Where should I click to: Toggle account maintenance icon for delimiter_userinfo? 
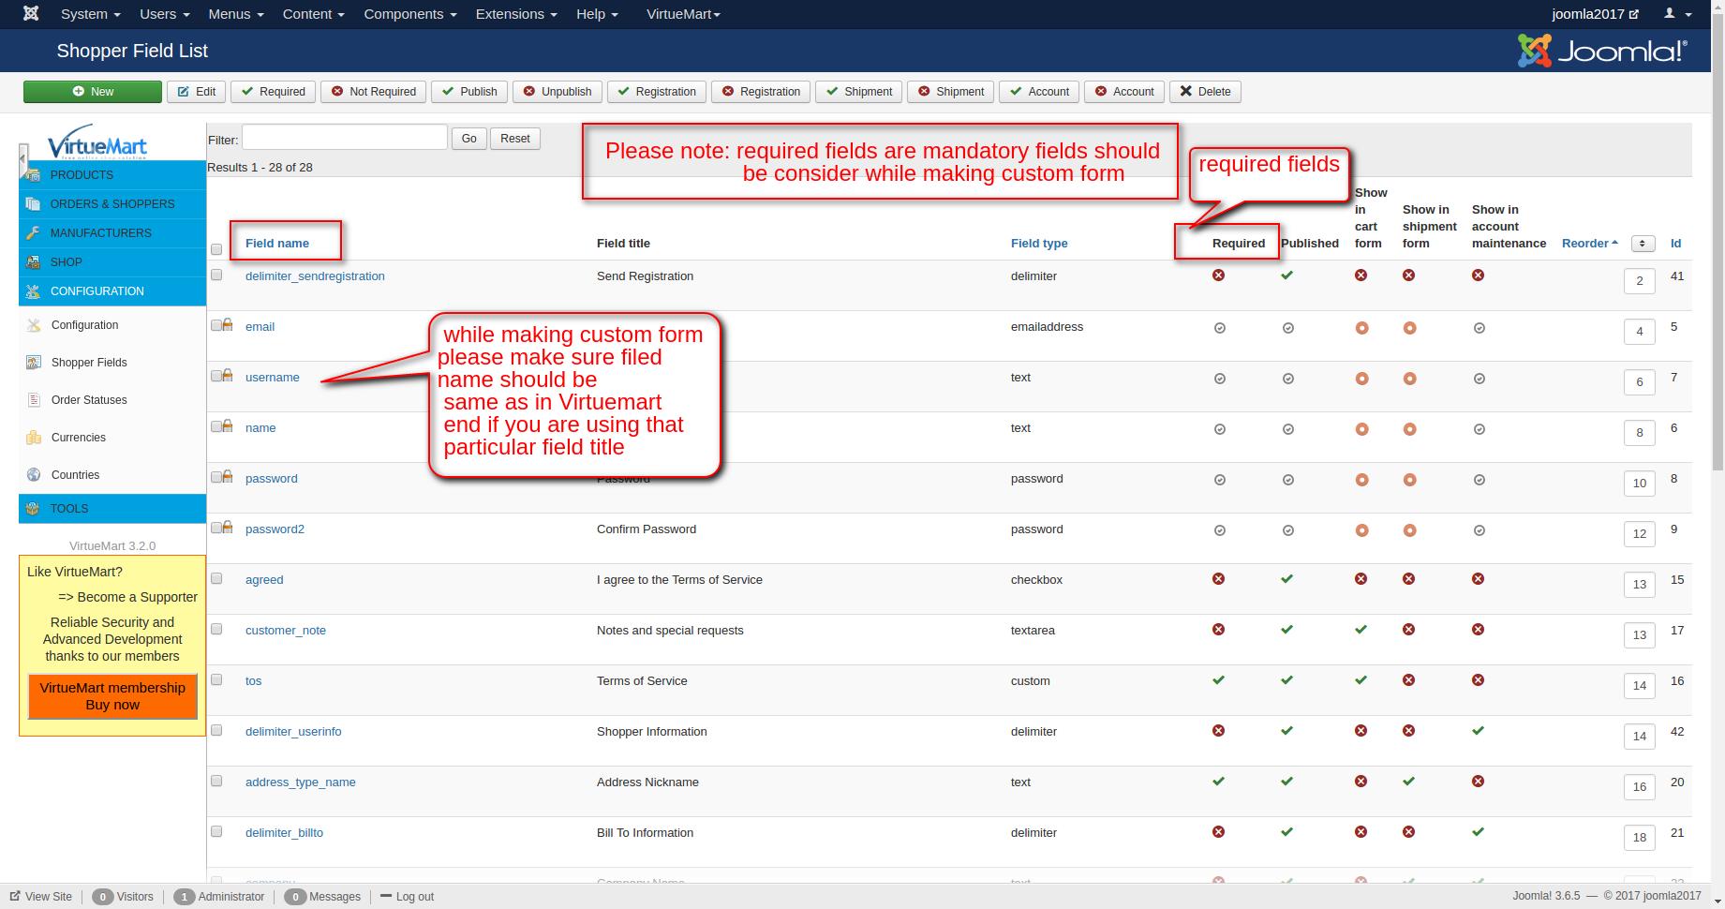1478,731
